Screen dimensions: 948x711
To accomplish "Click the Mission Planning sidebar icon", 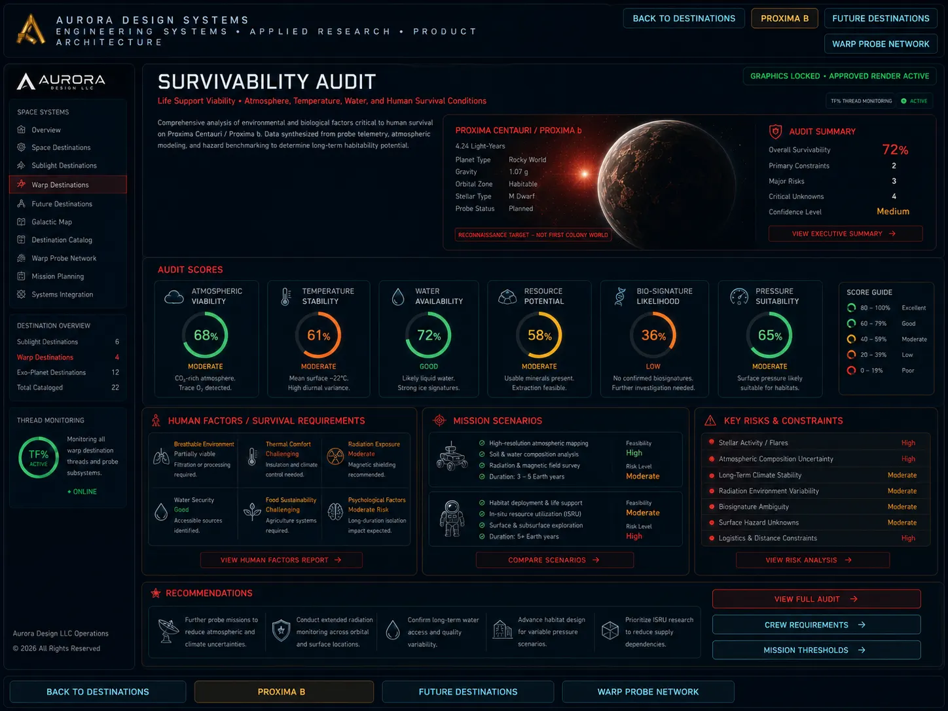I will (21, 276).
